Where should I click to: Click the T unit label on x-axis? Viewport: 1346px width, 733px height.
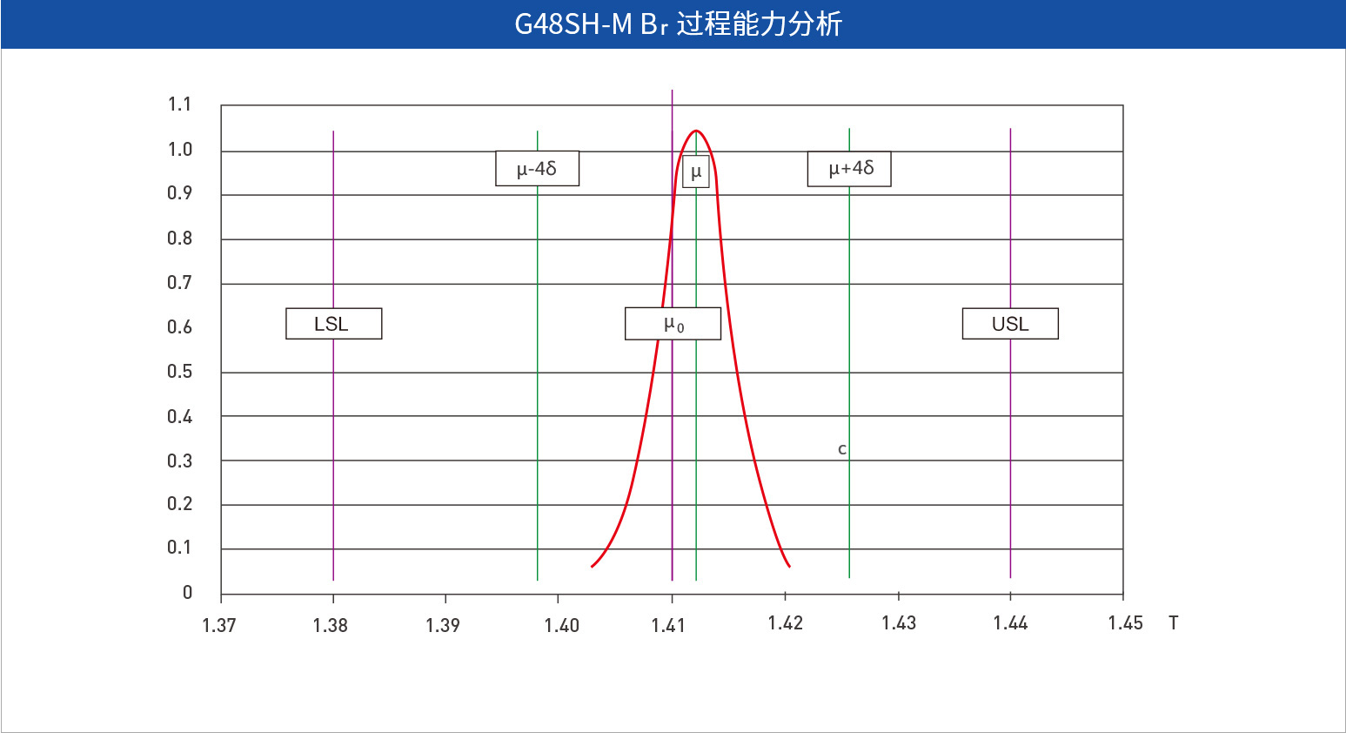1173,623
